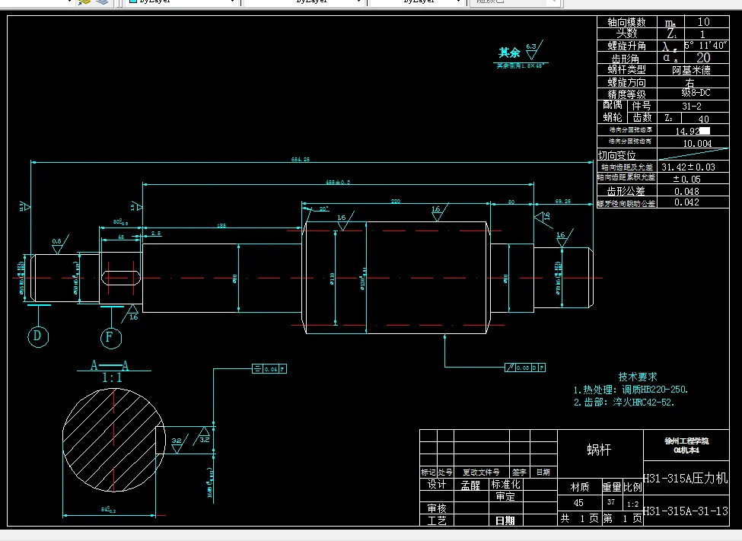Click the 设计 title block cell
The height and width of the screenshot is (541, 742).
437,484
